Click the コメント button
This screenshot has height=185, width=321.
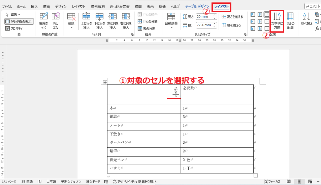313,6
